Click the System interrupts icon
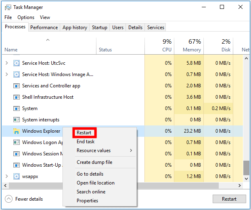Screen dimensions: 251x210 [16, 120]
